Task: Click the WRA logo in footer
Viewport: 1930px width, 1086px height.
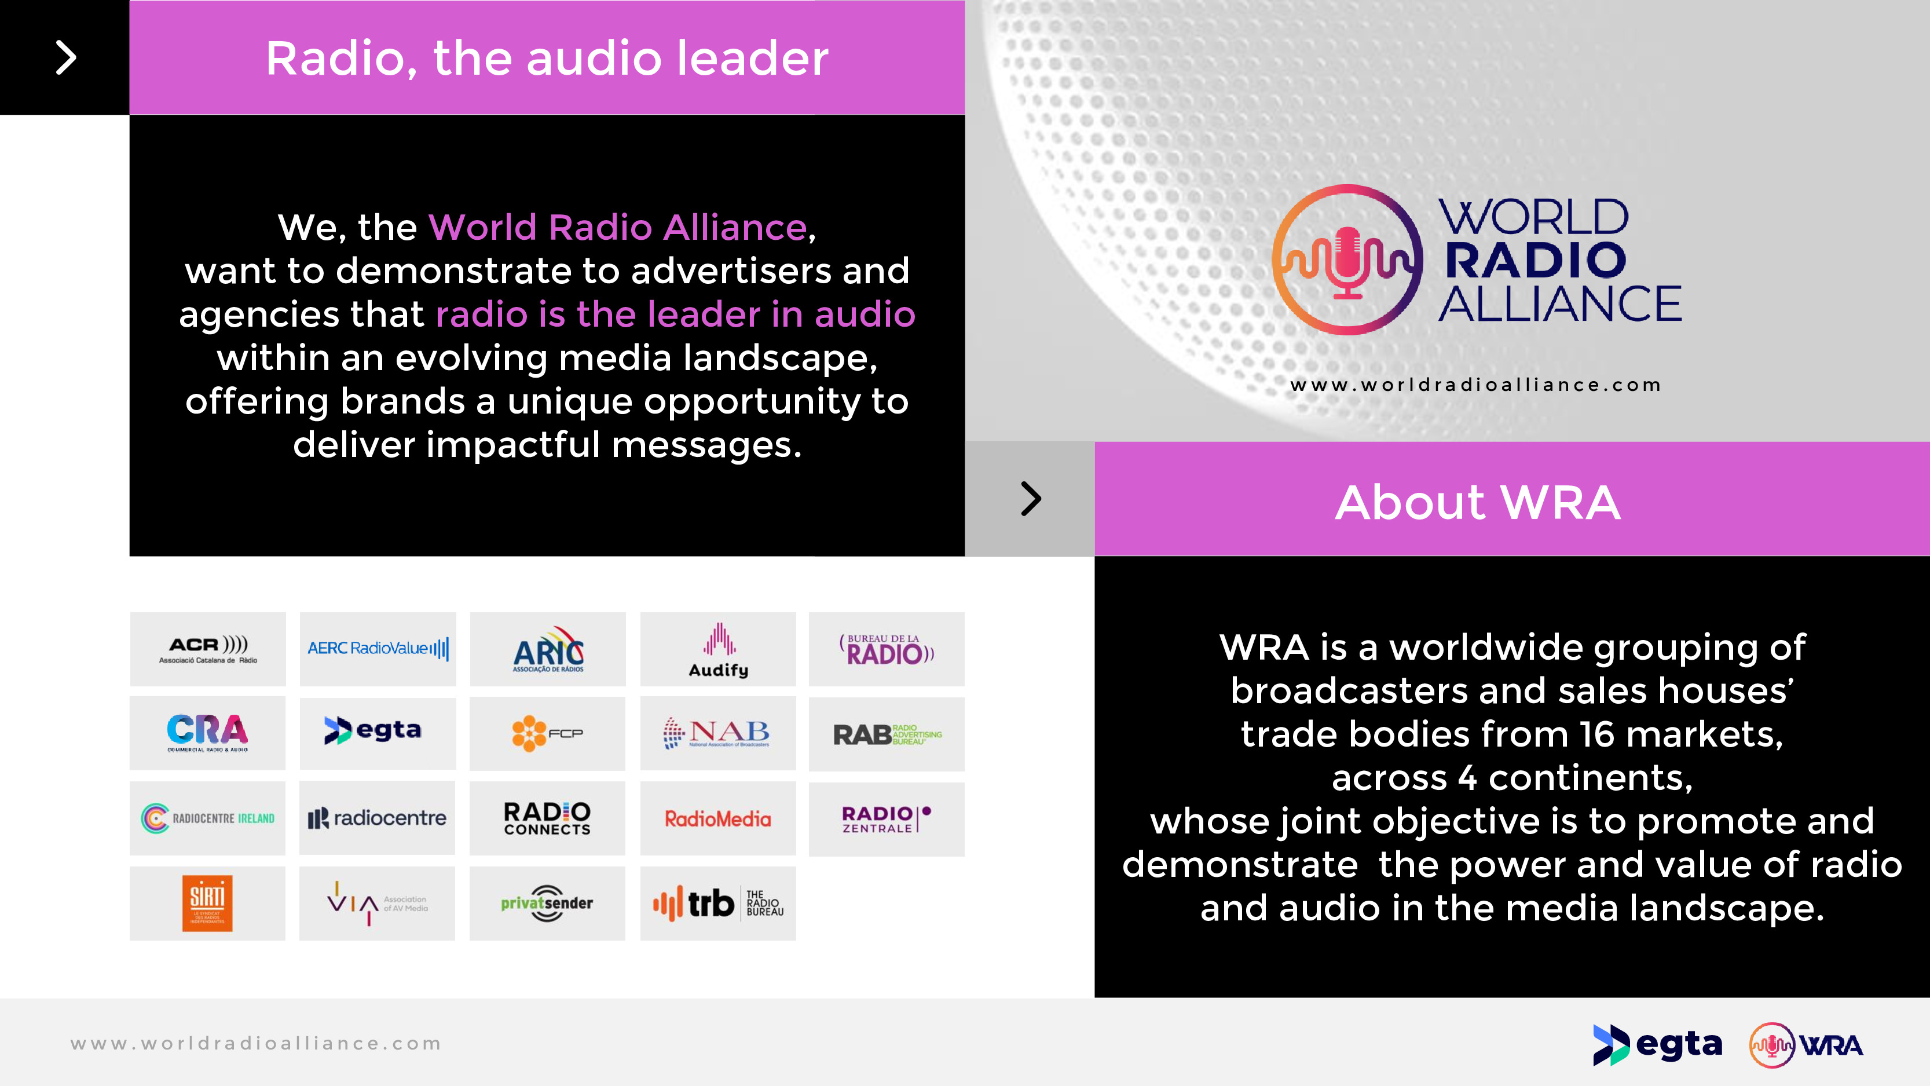Action: [x=1806, y=1045]
